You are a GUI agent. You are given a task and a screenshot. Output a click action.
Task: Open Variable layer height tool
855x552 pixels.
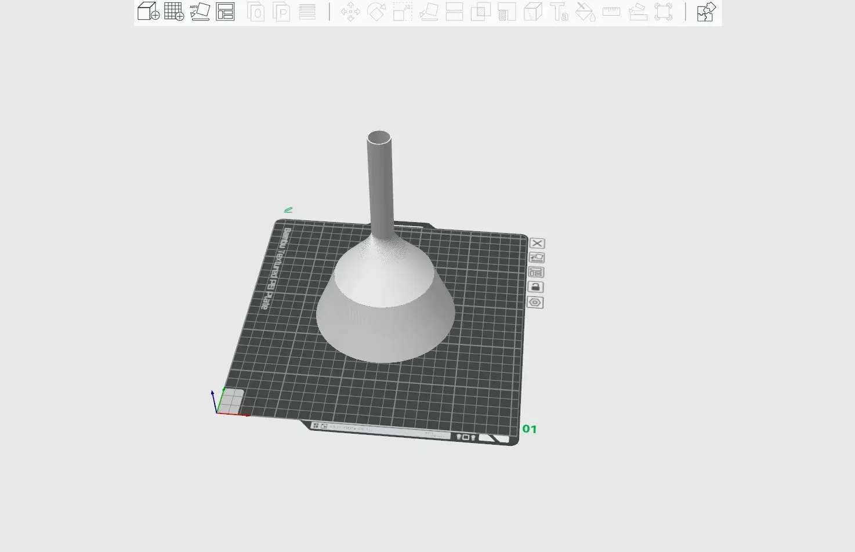(x=307, y=12)
